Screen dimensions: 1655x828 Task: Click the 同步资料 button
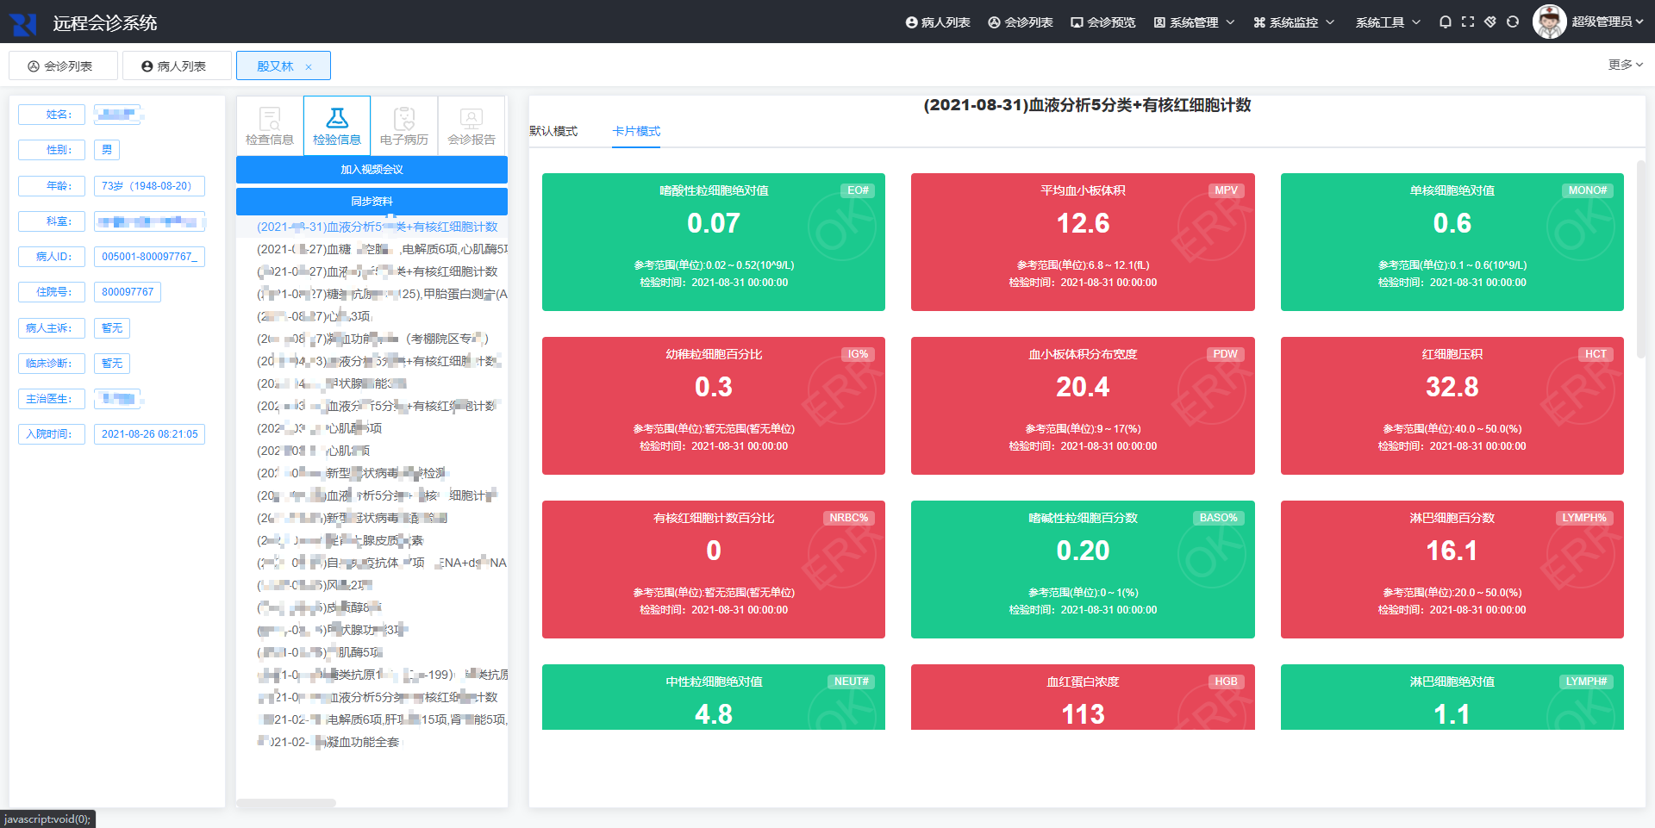tap(372, 202)
